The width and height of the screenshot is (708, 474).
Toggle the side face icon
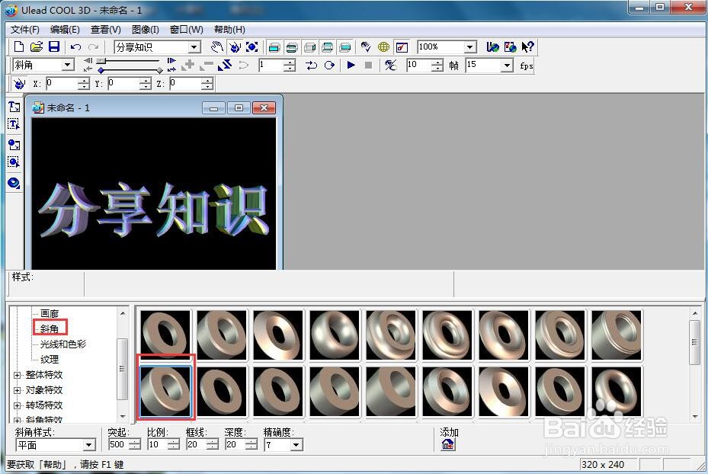(x=309, y=47)
